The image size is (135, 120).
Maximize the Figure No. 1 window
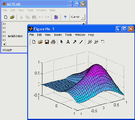pyautogui.click(x=125, y=29)
